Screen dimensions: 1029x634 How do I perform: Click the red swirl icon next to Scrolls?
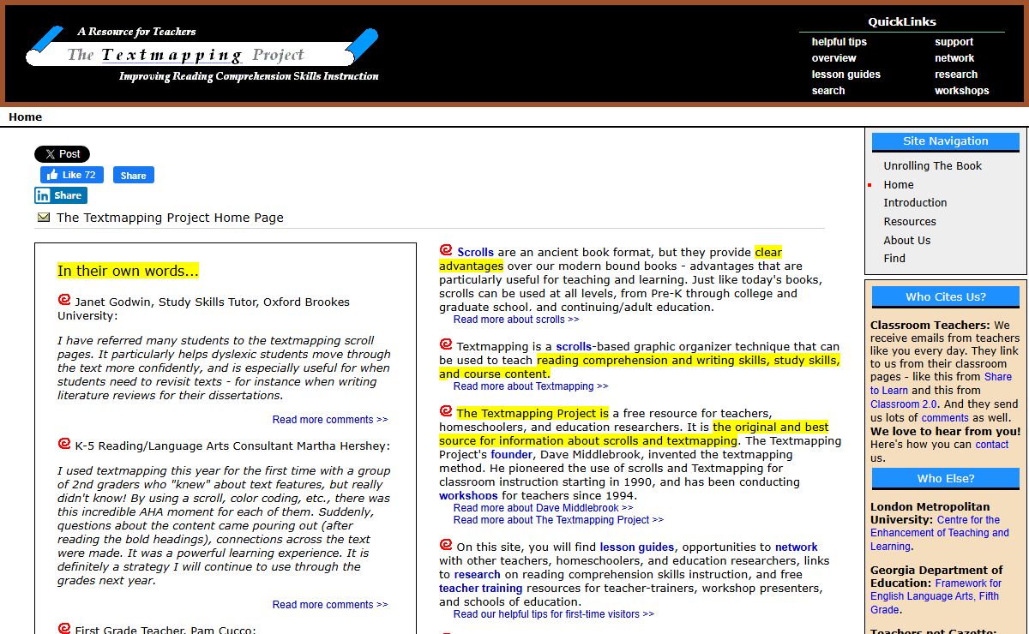446,251
